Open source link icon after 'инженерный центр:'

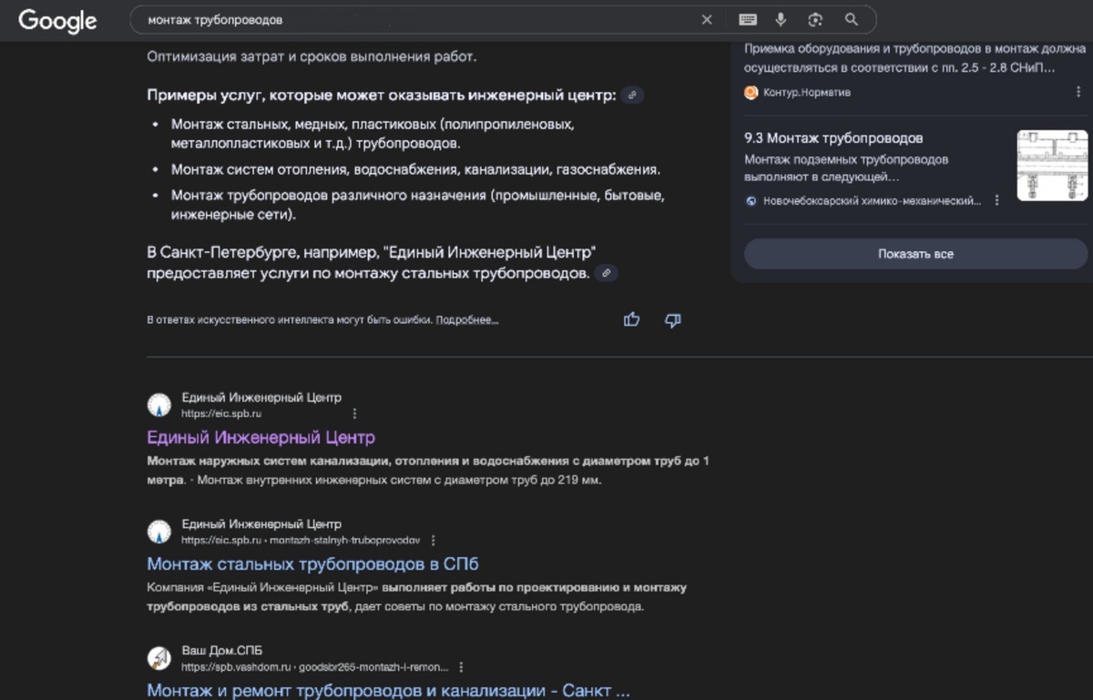(x=632, y=95)
